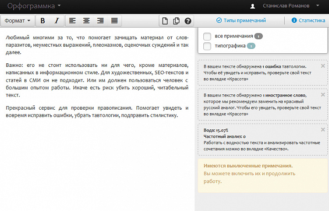Viewport: 329px width, 211px height.
Task: Justify the text alignment
Action: pyautogui.click(x=114, y=21)
